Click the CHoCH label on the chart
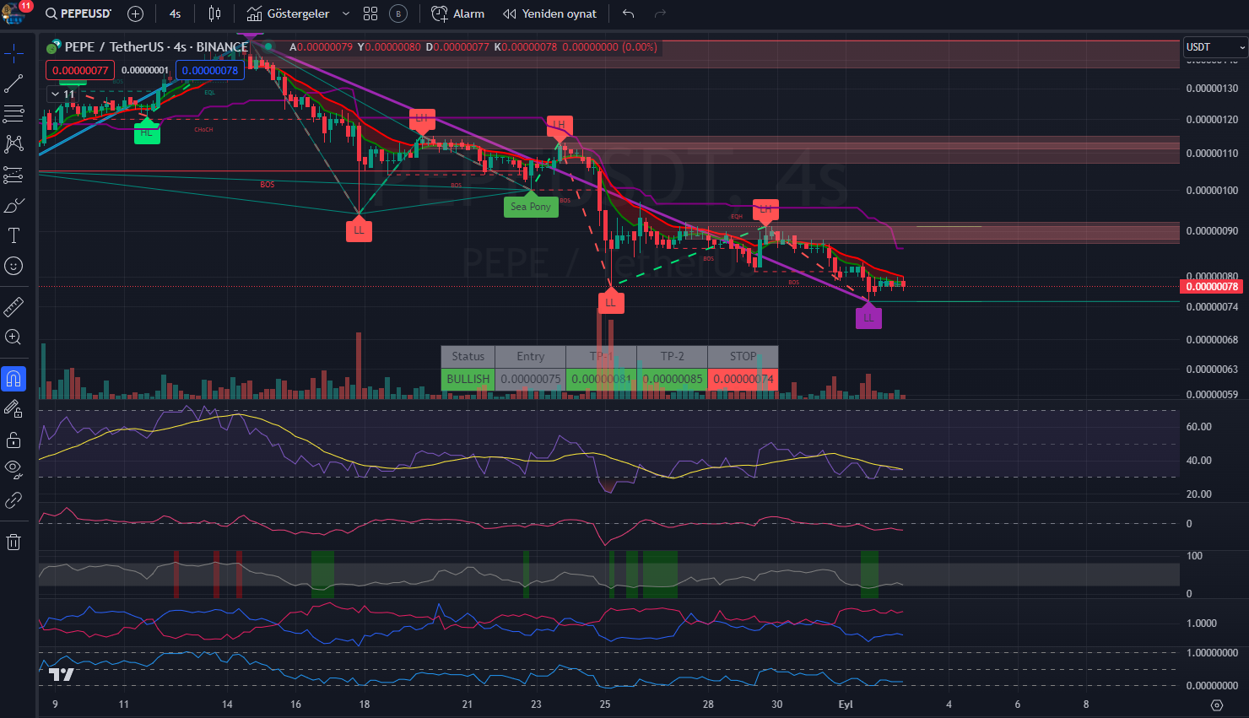The width and height of the screenshot is (1249, 718). tap(203, 130)
